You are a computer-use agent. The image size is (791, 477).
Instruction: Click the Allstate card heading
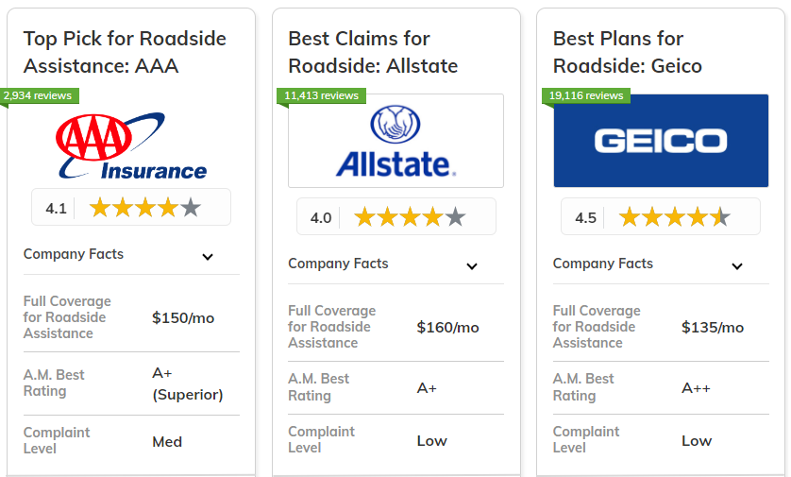(x=373, y=52)
